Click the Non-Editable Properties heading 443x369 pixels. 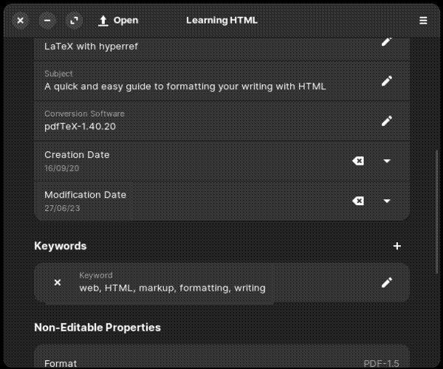[x=97, y=328]
